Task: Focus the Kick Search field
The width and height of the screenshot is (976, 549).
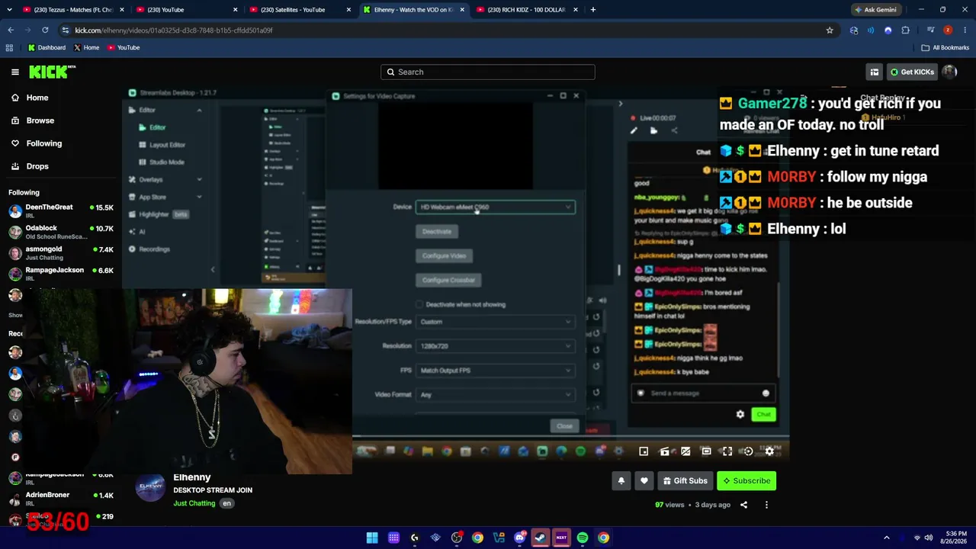Action: click(x=488, y=72)
